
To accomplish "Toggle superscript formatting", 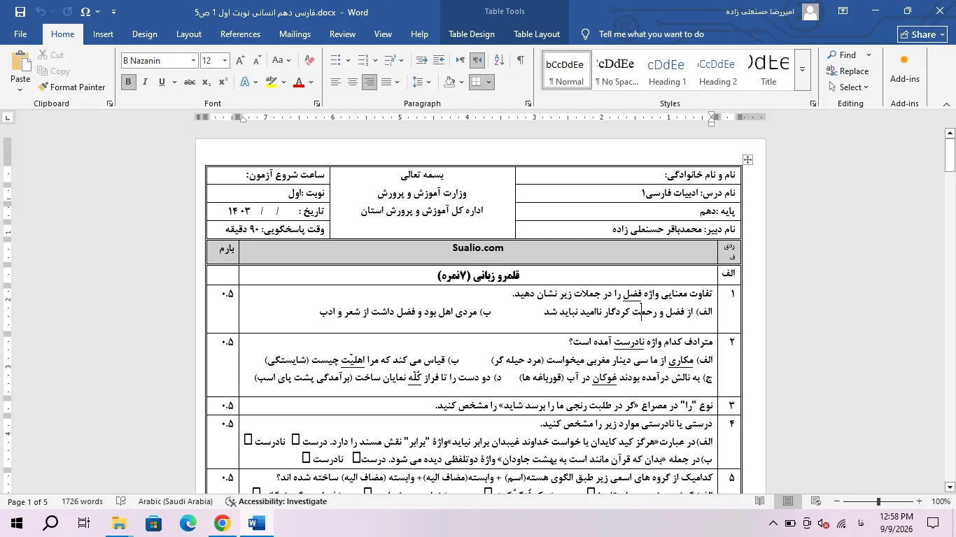I will pyautogui.click(x=223, y=82).
